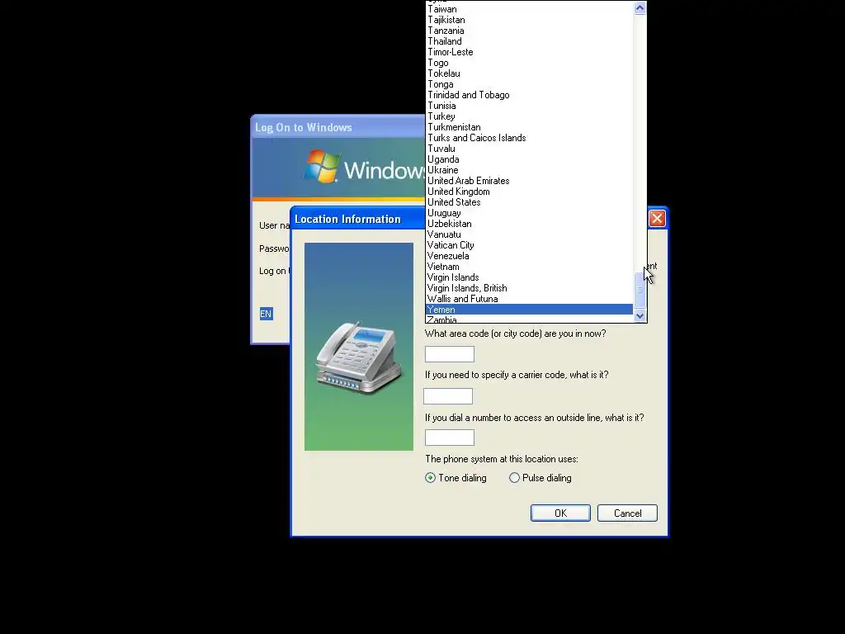845x634 pixels.
Task: Select Uzbekistan in the list
Action: tap(529, 224)
